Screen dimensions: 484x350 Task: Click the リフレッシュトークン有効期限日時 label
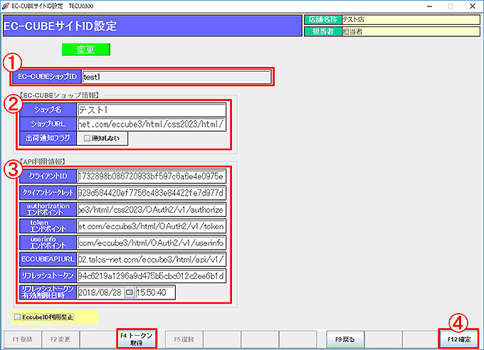pos(48,292)
